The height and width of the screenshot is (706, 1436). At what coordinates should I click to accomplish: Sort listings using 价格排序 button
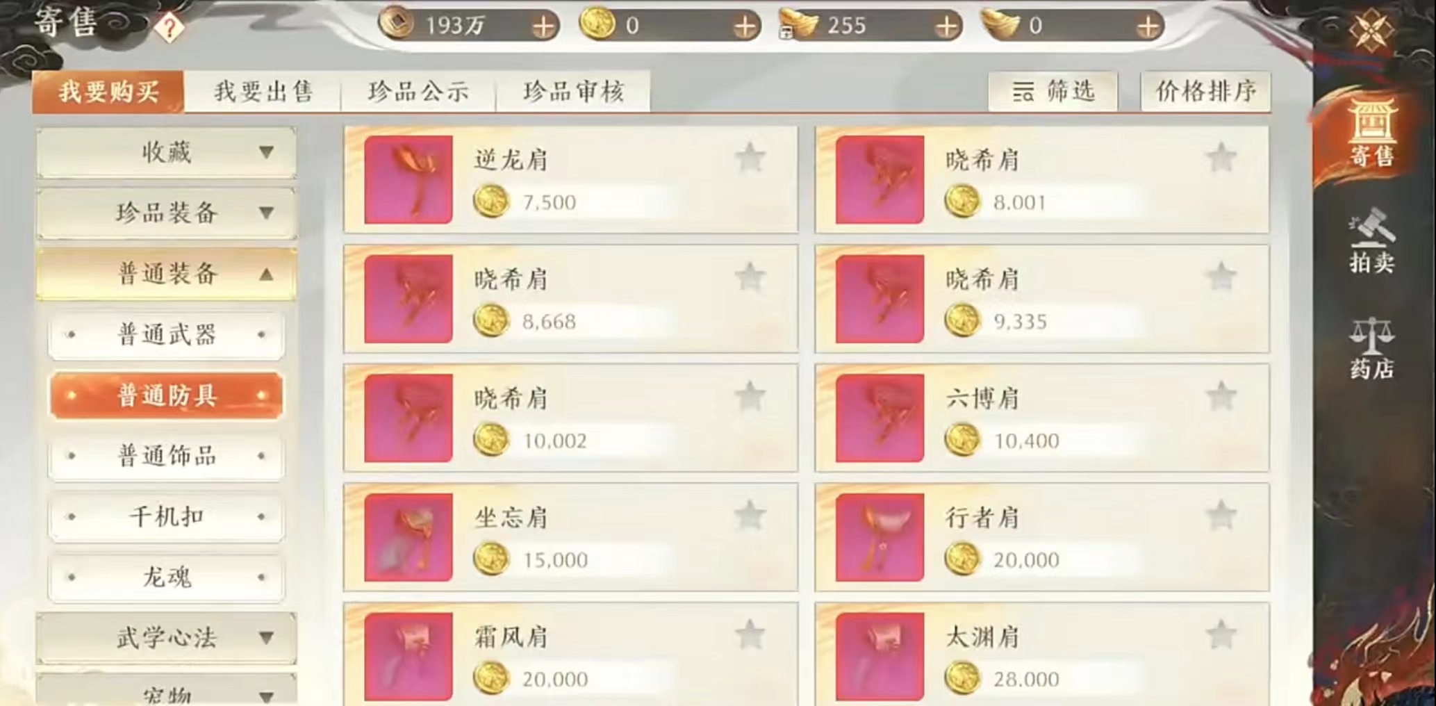pos(1205,91)
